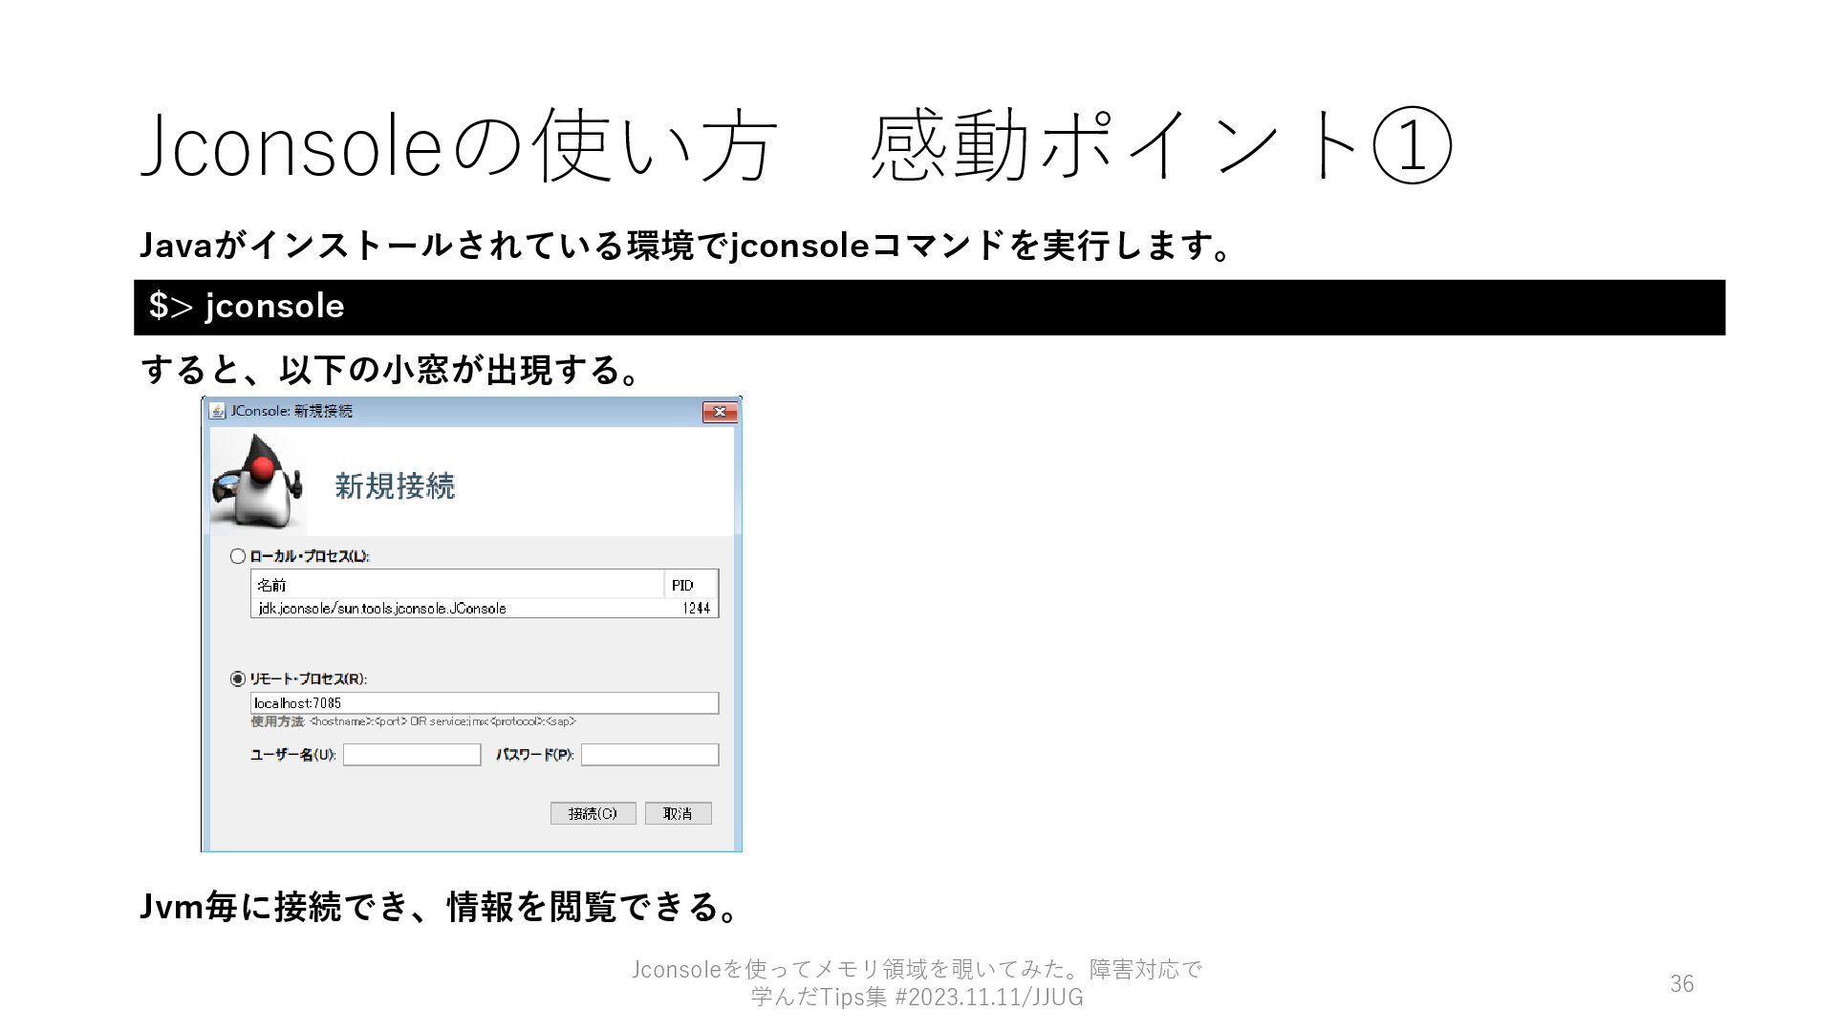Viewport: 1835px width, 1032px height.
Task: Click PID value 1244 in process table
Action: [x=696, y=609]
